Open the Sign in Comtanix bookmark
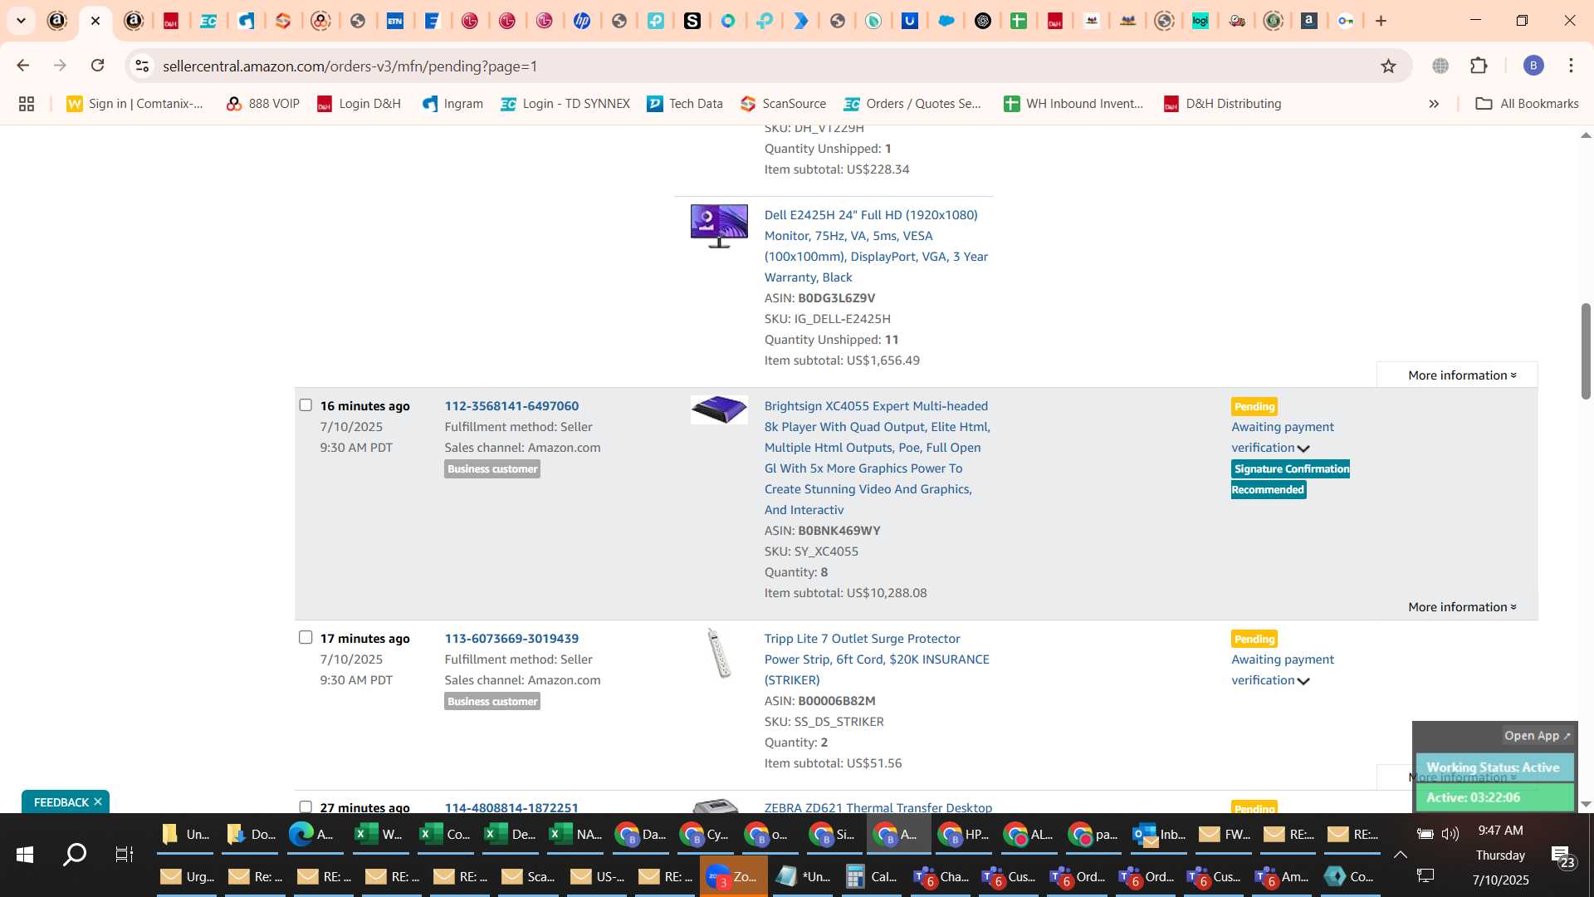Screen dimensions: 1594x897 coord(135,104)
